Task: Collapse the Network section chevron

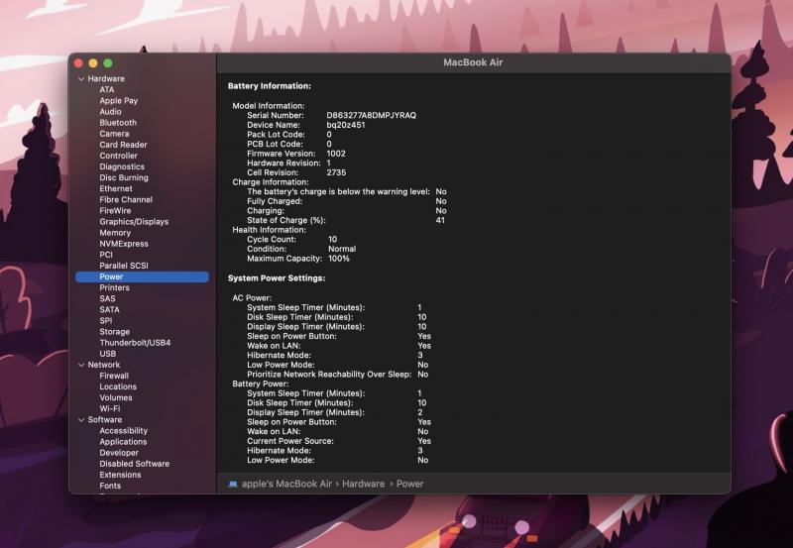Action: pos(81,365)
